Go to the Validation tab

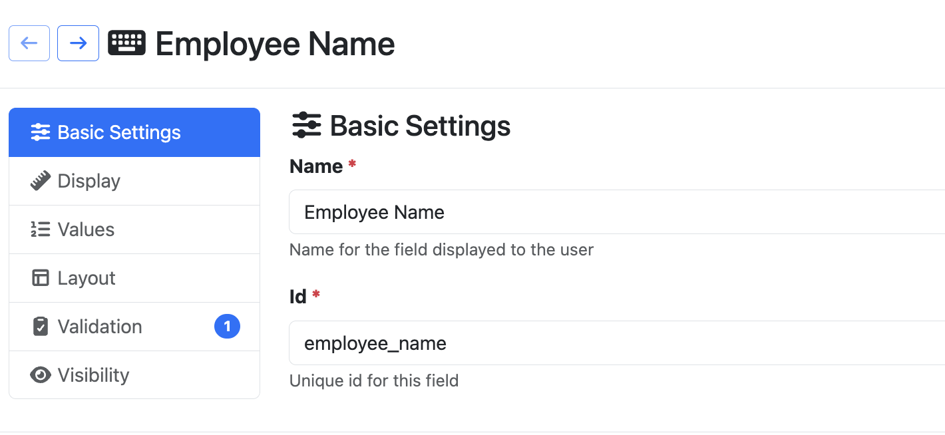click(134, 327)
